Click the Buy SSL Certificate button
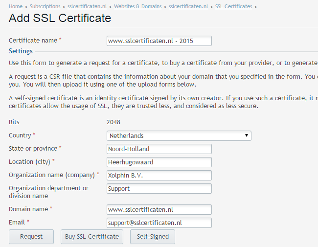The height and width of the screenshot is (247, 318). coord(92,237)
